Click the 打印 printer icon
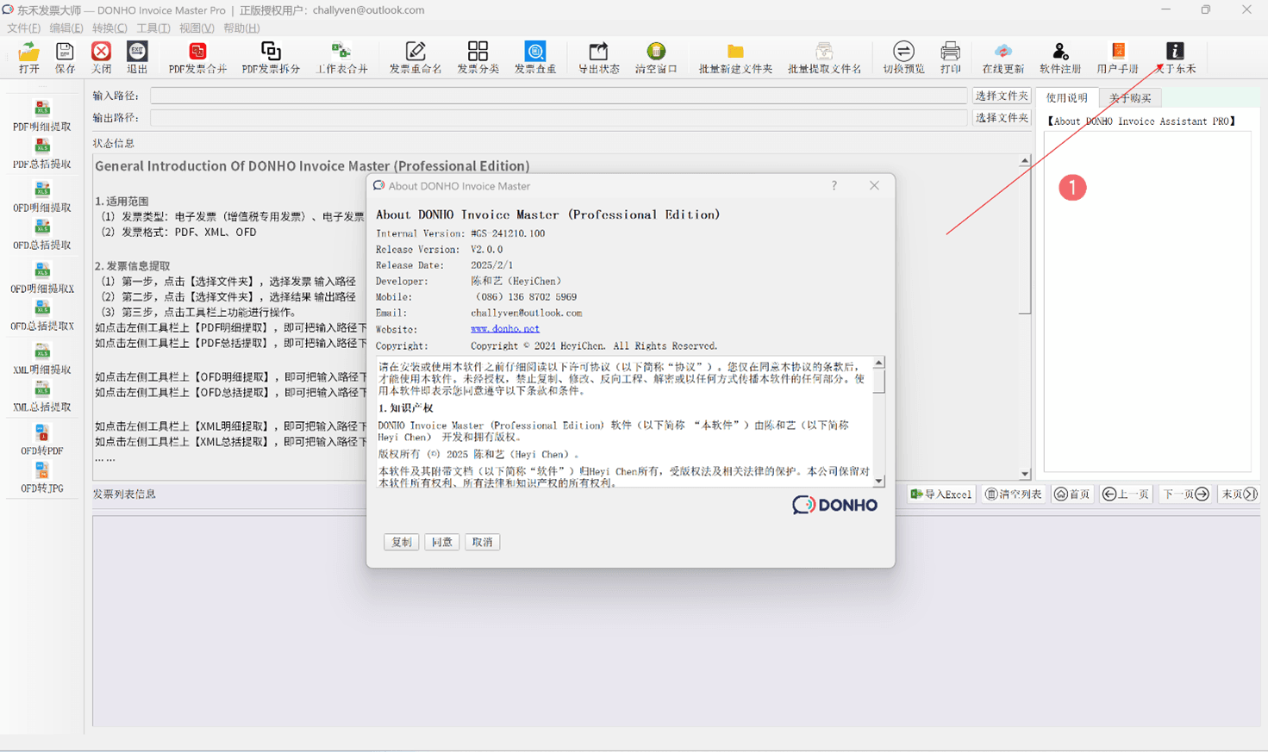Screen dimensions: 1268x752 (950, 58)
